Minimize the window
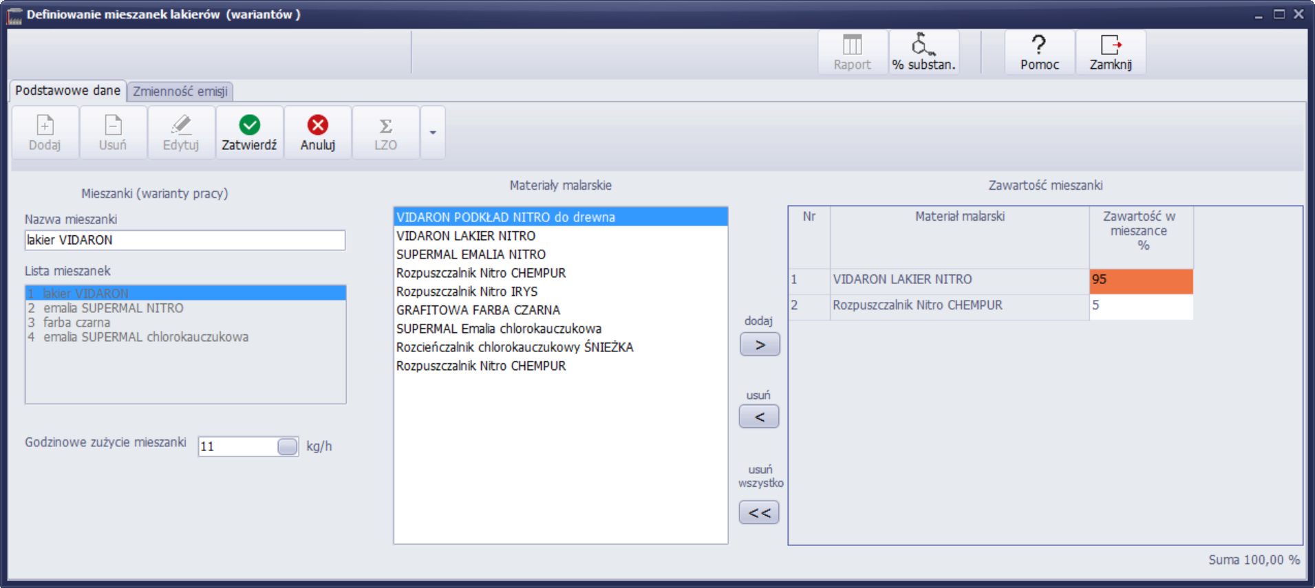The height and width of the screenshot is (588, 1315). coord(1259,14)
